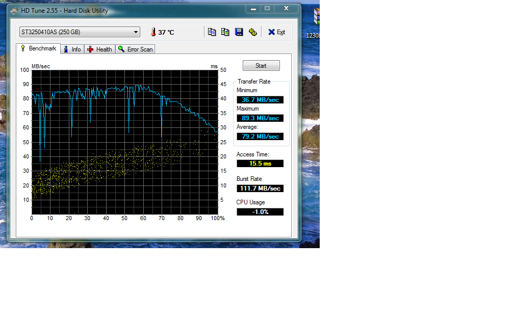Click the Minimum transfer rate value field

coord(260,100)
